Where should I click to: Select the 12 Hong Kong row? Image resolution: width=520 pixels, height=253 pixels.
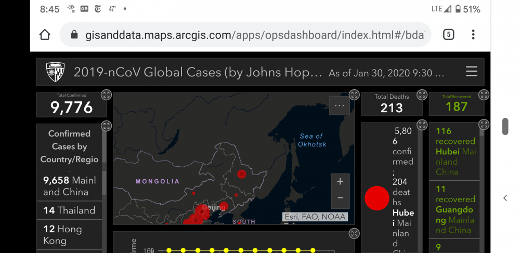click(x=69, y=235)
